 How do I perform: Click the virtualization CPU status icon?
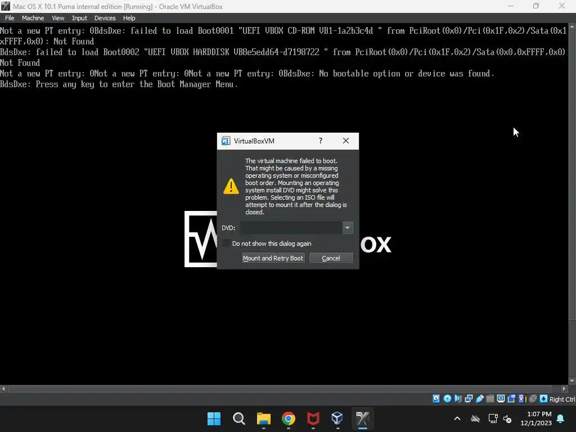coord(523,399)
